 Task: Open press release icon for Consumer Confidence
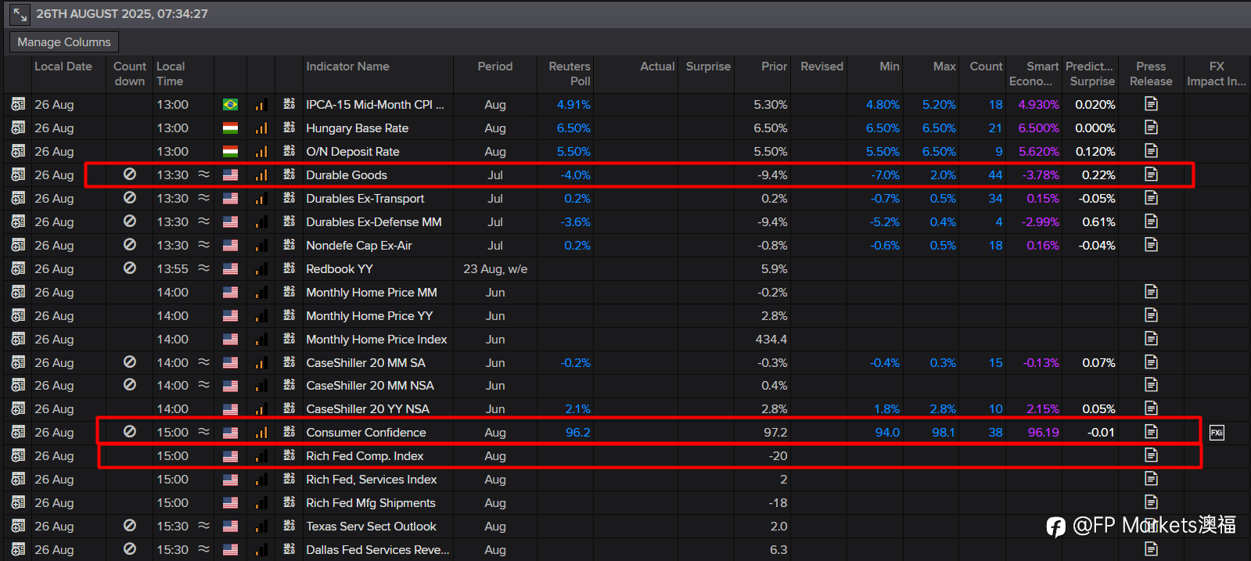point(1151,432)
